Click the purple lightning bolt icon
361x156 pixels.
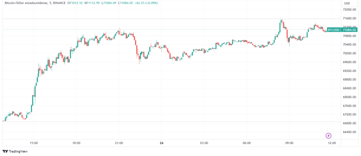(329, 136)
